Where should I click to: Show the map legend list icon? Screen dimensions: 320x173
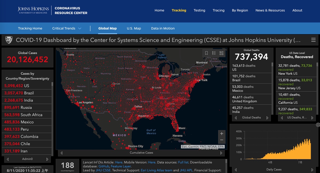coord(214,53)
